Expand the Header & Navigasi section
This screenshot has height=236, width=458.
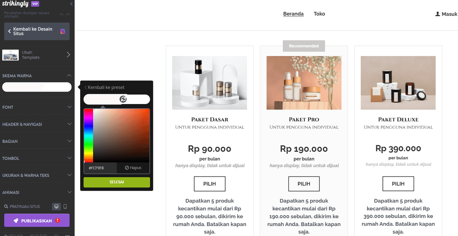coord(37,124)
